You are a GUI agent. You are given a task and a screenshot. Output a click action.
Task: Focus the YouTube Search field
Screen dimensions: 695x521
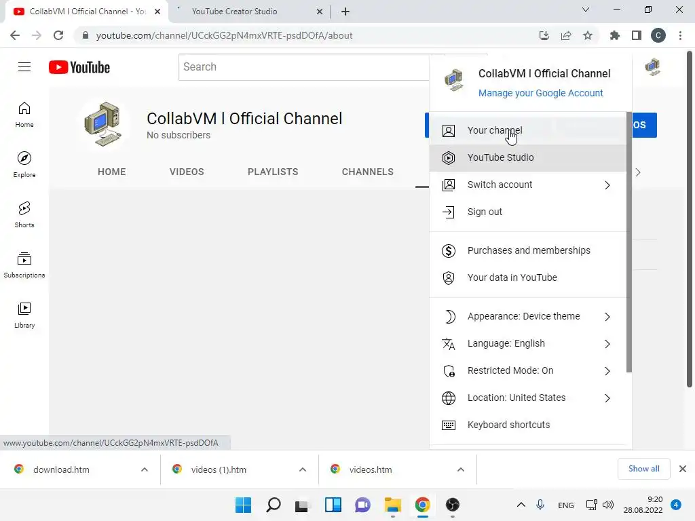pos(304,67)
